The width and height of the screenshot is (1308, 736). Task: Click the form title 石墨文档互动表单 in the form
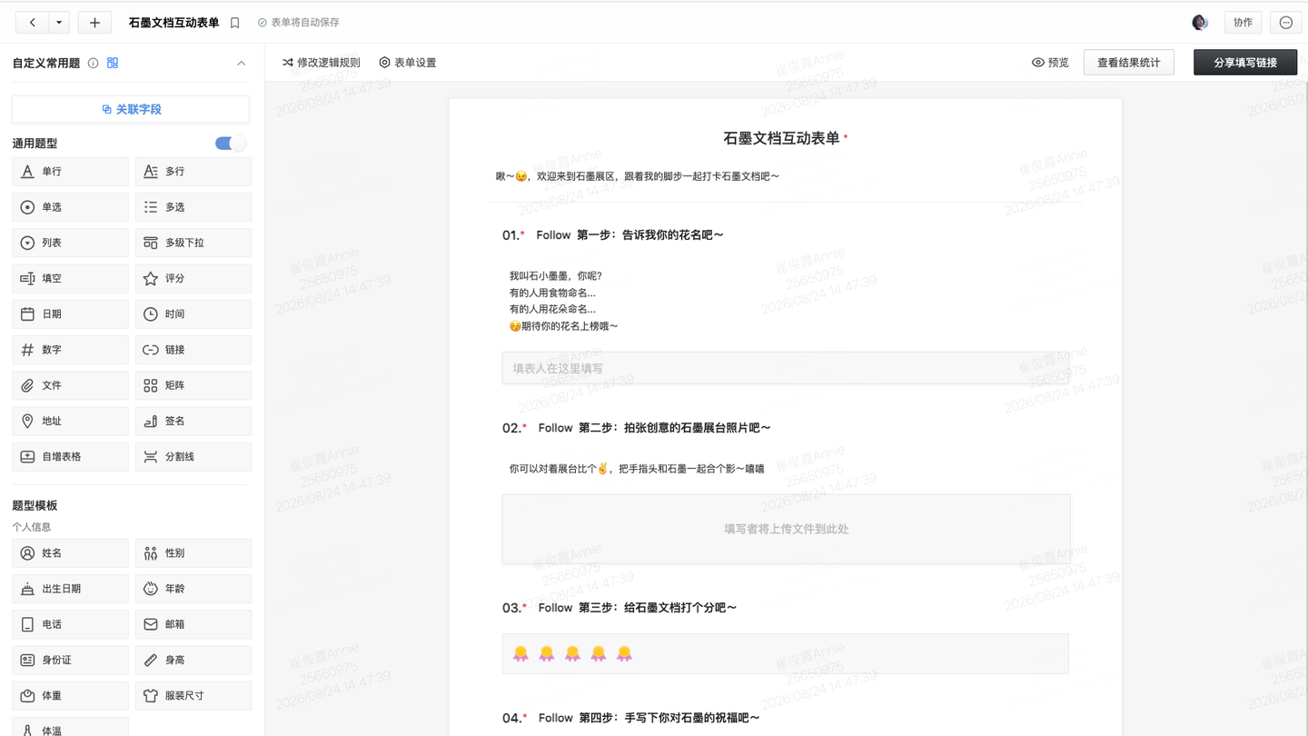781,138
